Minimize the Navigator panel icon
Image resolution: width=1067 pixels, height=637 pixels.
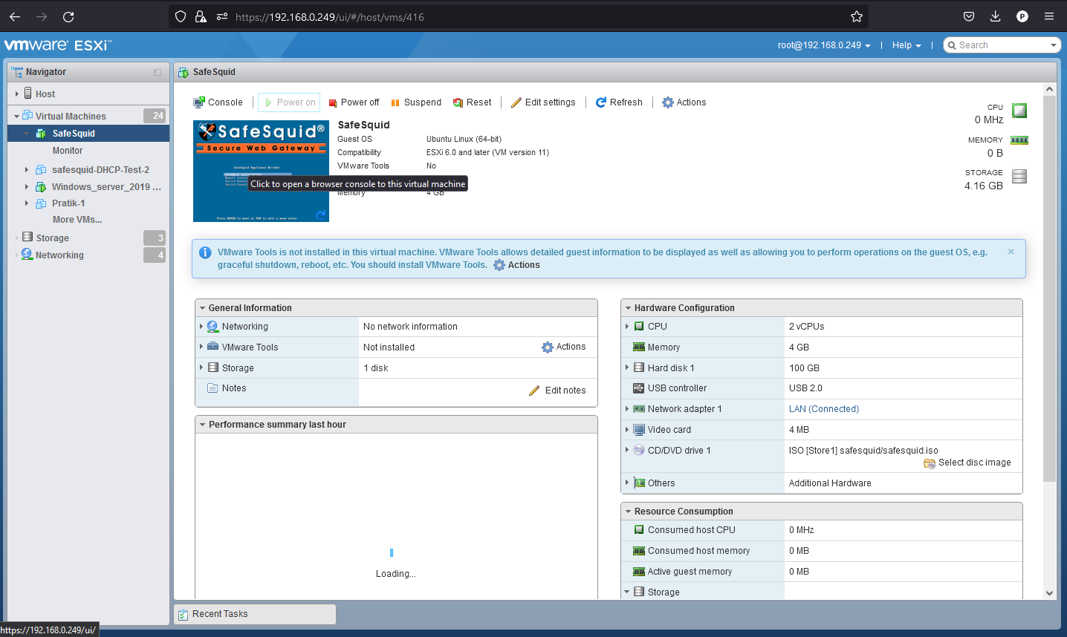tap(158, 72)
